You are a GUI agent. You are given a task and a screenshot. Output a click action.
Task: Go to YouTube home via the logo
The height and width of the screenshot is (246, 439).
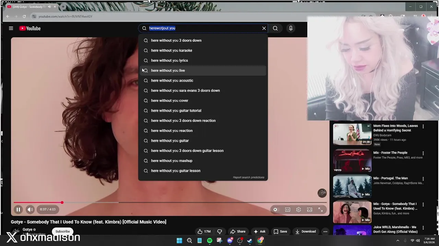(x=30, y=28)
